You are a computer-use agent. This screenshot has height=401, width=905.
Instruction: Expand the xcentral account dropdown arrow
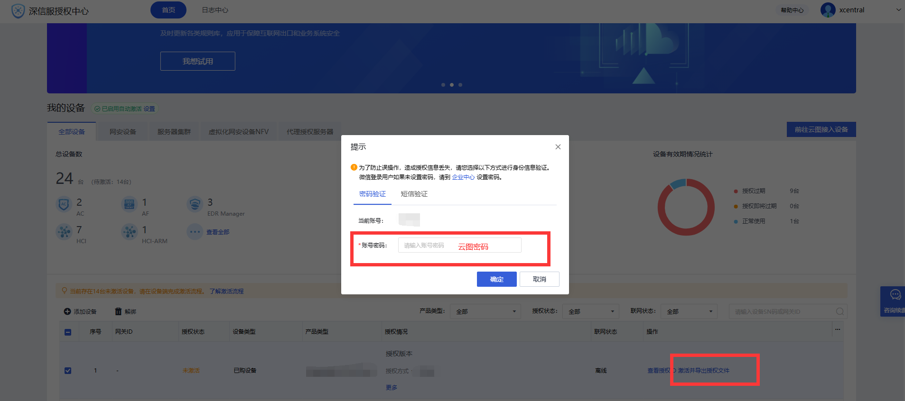coord(898,10)
